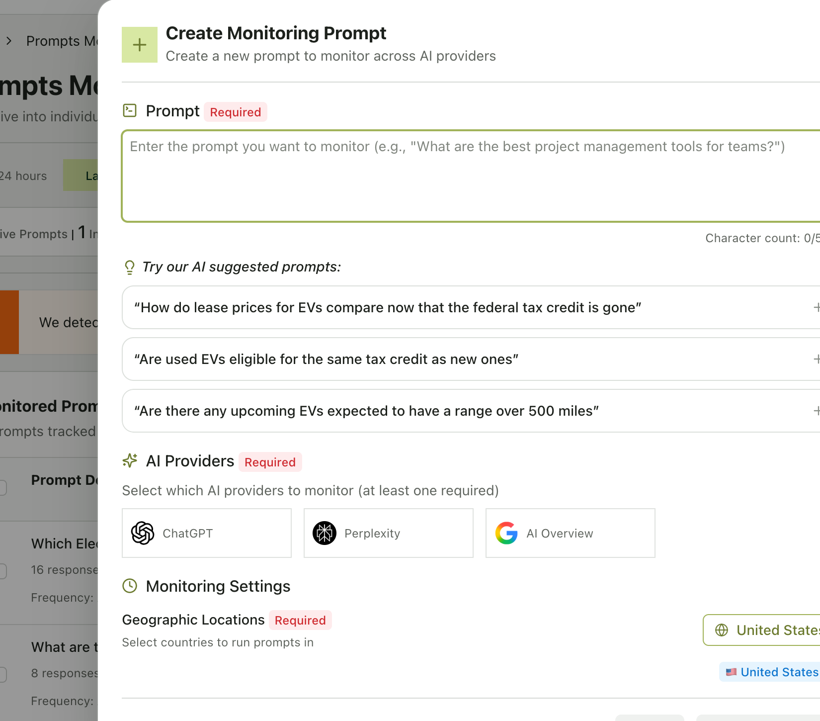Click the terminal icon next to the Prompt label
This screenshot has height=721, width=820.
pyautogui.click(x=130, y=110)
